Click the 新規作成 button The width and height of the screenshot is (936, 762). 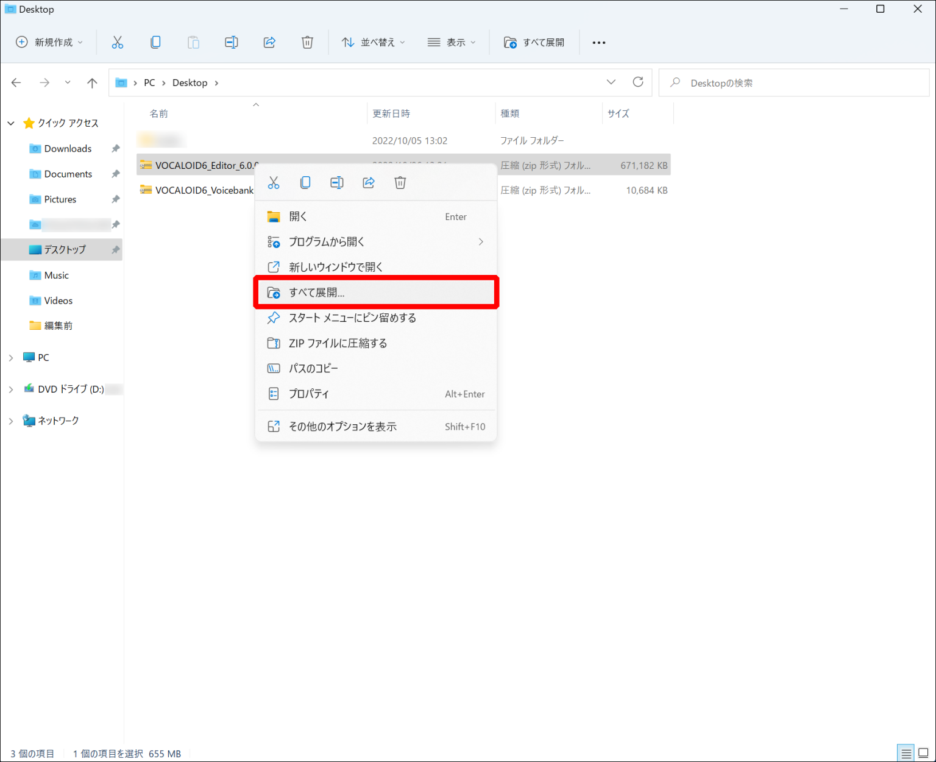coord(49,42)
